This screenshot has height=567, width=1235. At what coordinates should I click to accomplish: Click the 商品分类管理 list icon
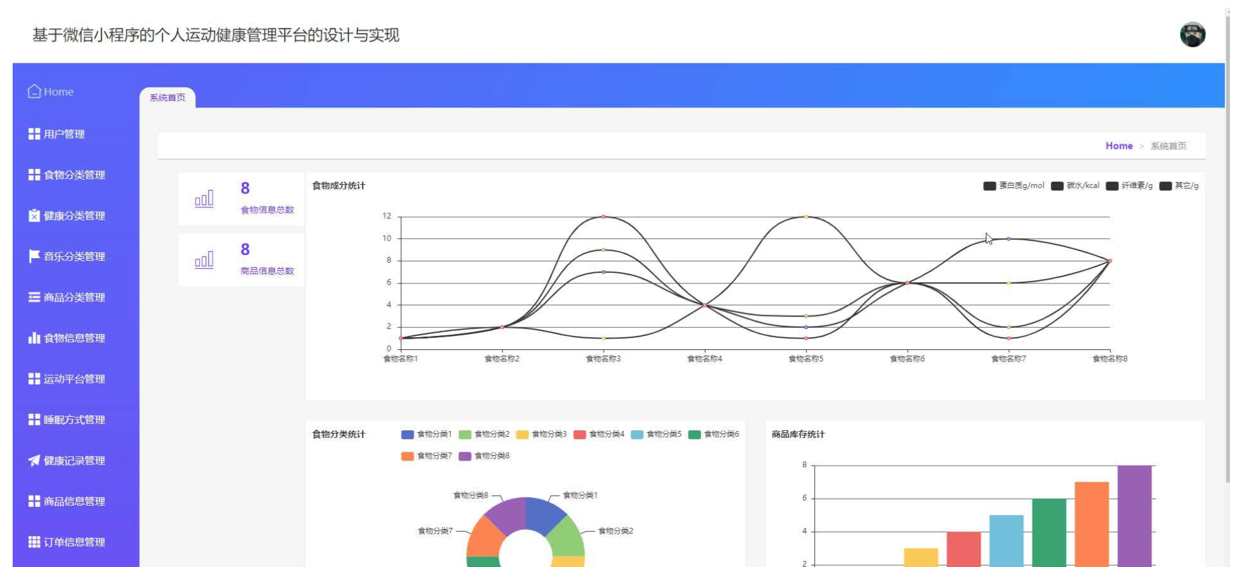pyautogui.click(x=34, y=297)
